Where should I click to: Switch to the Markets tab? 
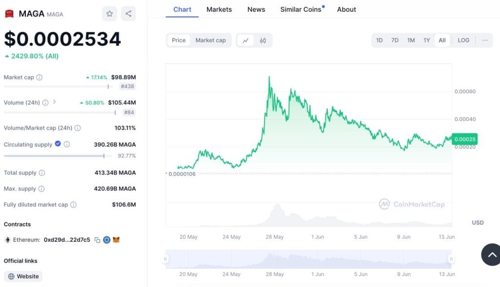(x=219, y=9)
